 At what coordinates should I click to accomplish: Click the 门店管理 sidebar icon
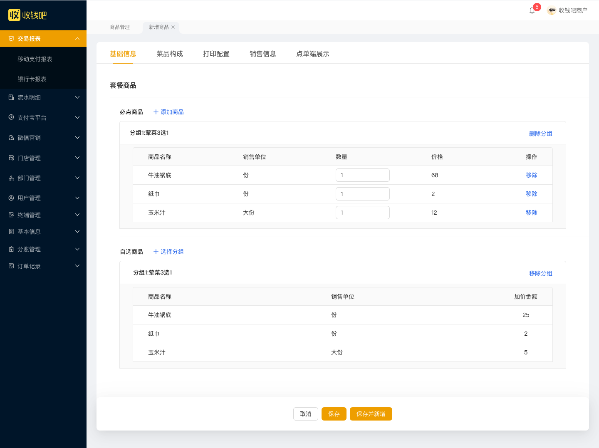click(x=11, y=158)
